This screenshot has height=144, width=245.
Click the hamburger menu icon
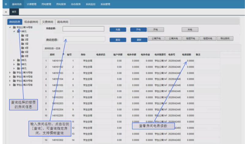coord(5,4)
